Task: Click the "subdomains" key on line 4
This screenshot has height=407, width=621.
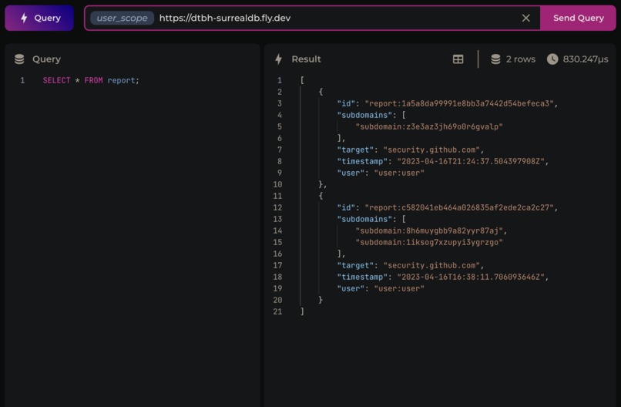Action: click(x=364, y=115)
